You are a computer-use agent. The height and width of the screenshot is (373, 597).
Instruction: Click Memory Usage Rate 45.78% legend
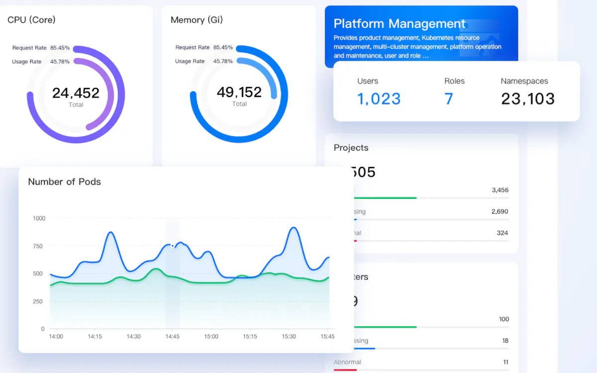204,61
